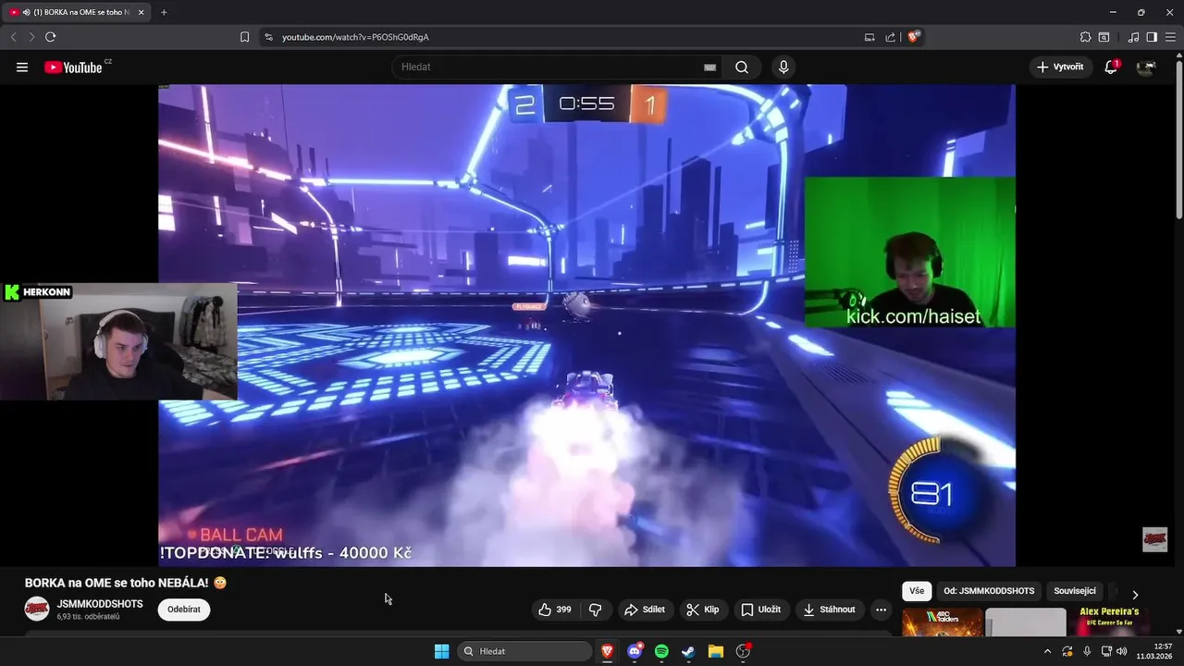Screen dimensions: 1184x666
Task: Open the JSMMKODDSHOTS channel avatar
Action: coord(37,609)
